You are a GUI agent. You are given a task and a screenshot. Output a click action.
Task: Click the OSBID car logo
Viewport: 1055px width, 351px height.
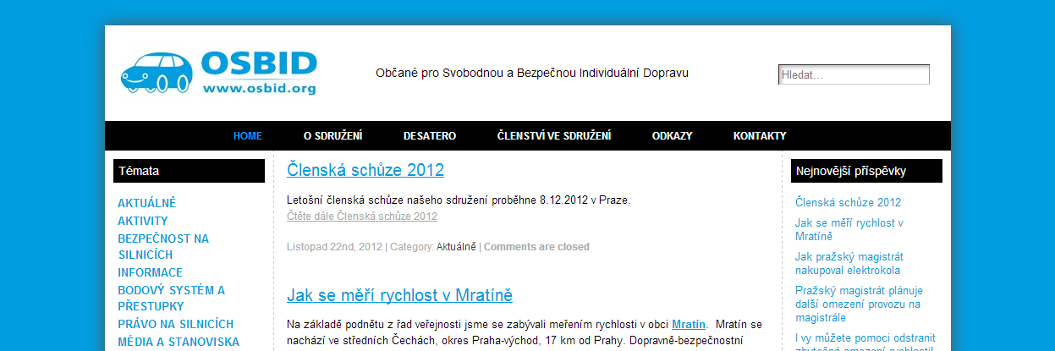pos(218,73)
